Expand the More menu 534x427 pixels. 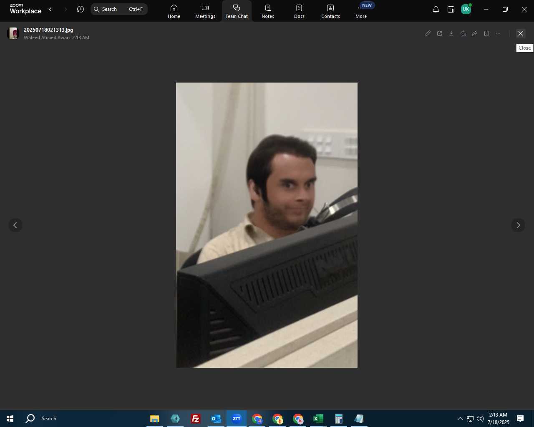pyautogui.click(x=361, y=11)
